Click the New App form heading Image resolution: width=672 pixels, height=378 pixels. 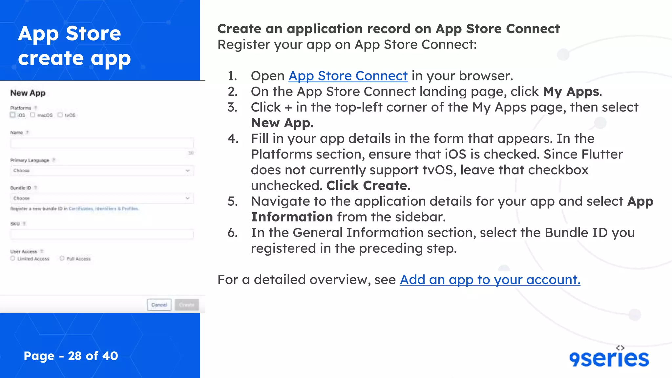tap(28, 93)
